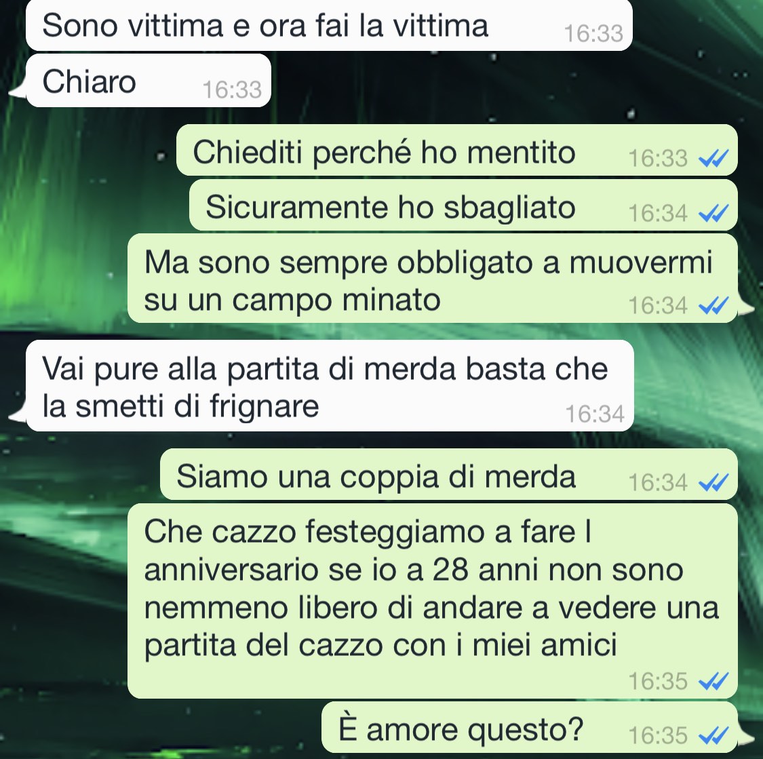Tap the 'Sono vittima e ora fai la vittima' message
This screenshot has width=763, height=759.
point(329,25)
